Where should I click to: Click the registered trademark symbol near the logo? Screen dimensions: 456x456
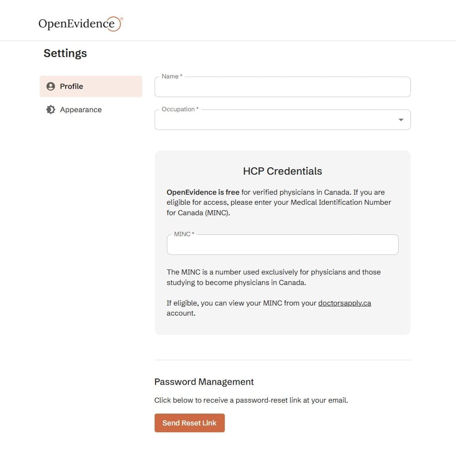[121, 18]
